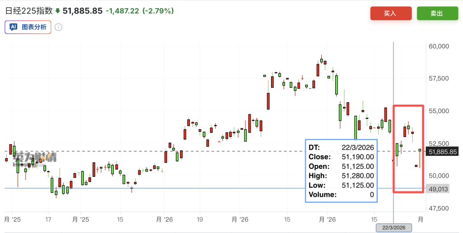463x233 pixels.
Task: Click the 日经225指数 index title
Action: [28, 11]
